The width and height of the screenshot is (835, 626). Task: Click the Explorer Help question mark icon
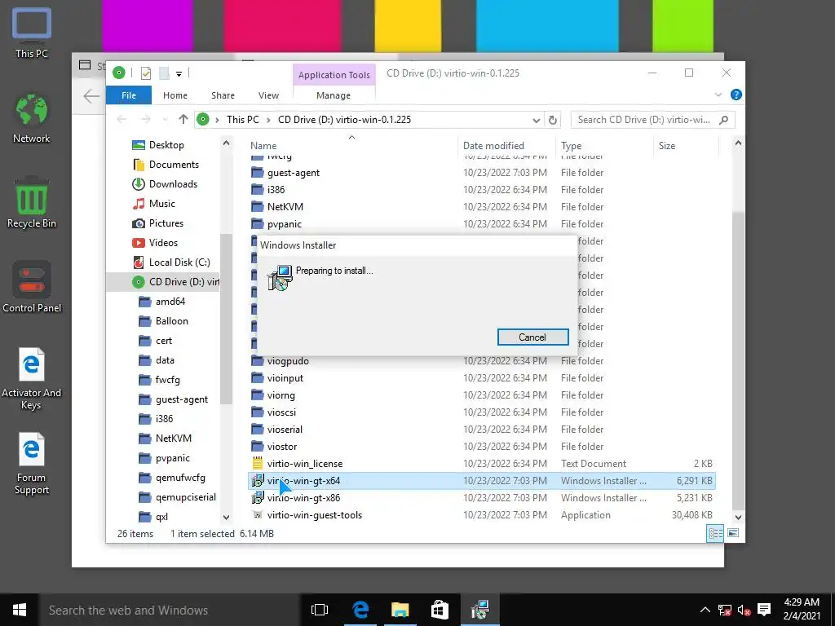(x=736, y=95)
